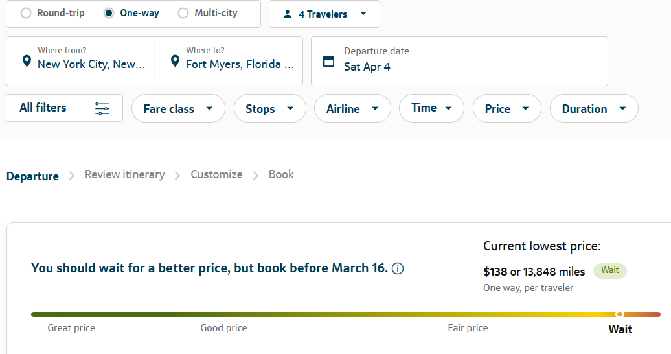
Task: Click the destination location pin icon
Action: pos(175,62)
